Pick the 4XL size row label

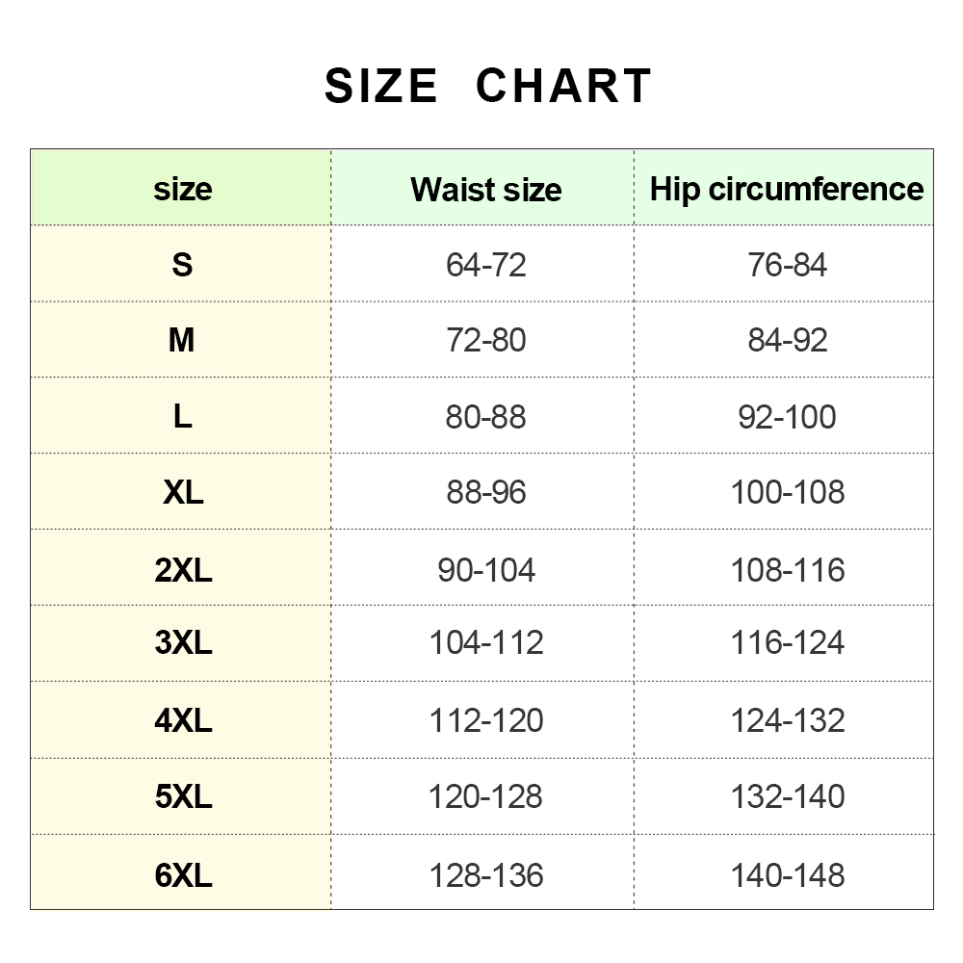(182, 720)
